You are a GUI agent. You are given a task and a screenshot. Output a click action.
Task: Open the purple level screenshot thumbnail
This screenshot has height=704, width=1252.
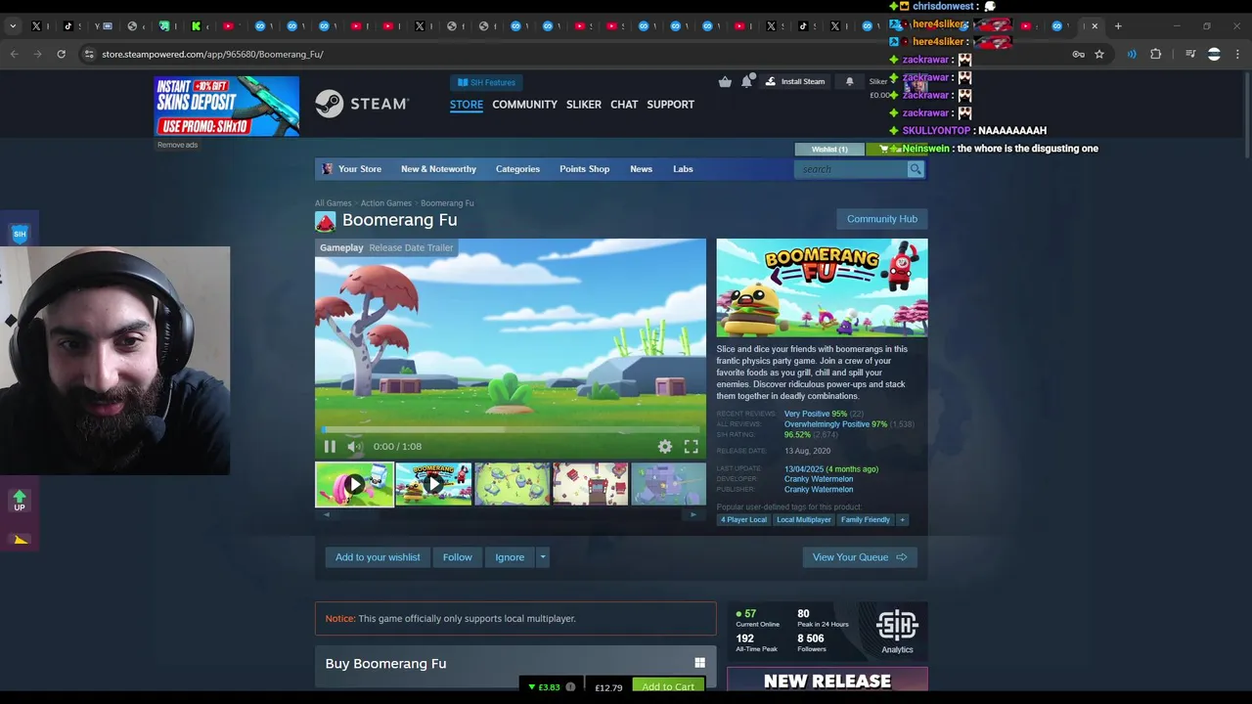click(x=668, y=484)
